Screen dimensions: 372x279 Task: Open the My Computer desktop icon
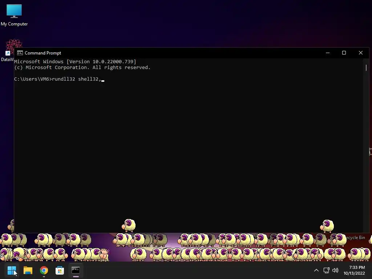[14, 15]
